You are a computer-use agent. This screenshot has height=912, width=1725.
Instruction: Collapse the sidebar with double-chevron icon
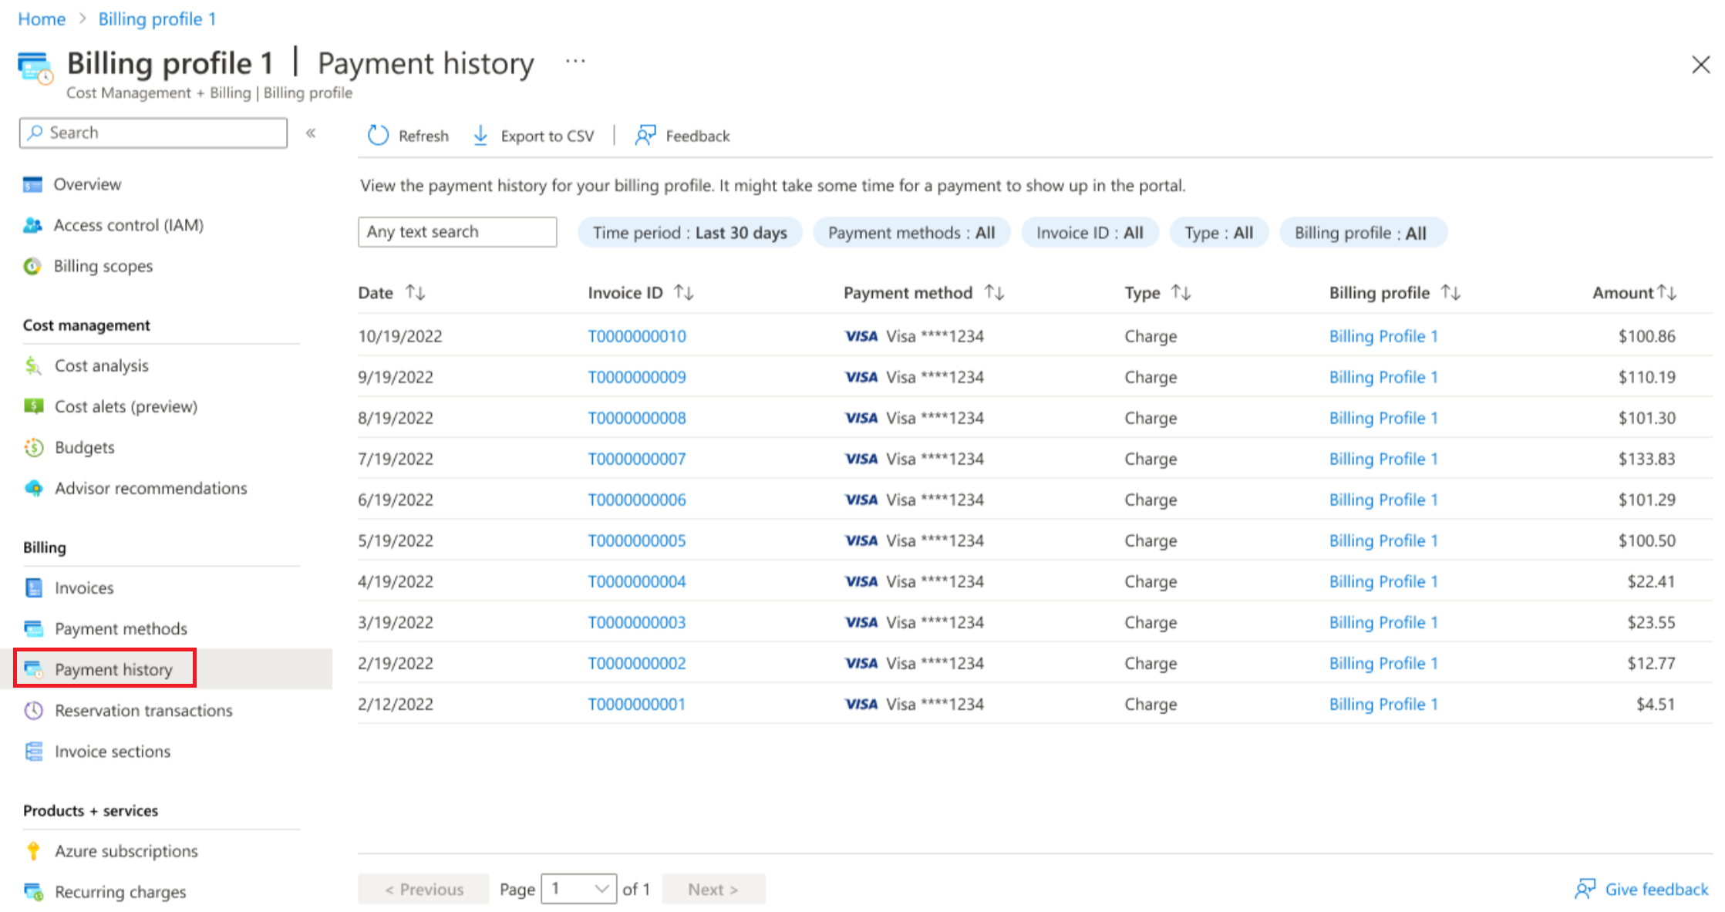pos(311,133)
